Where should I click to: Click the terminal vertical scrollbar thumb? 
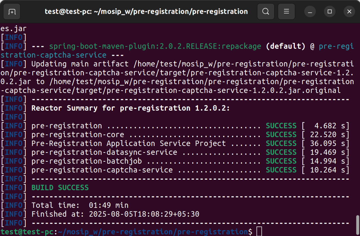357,224
